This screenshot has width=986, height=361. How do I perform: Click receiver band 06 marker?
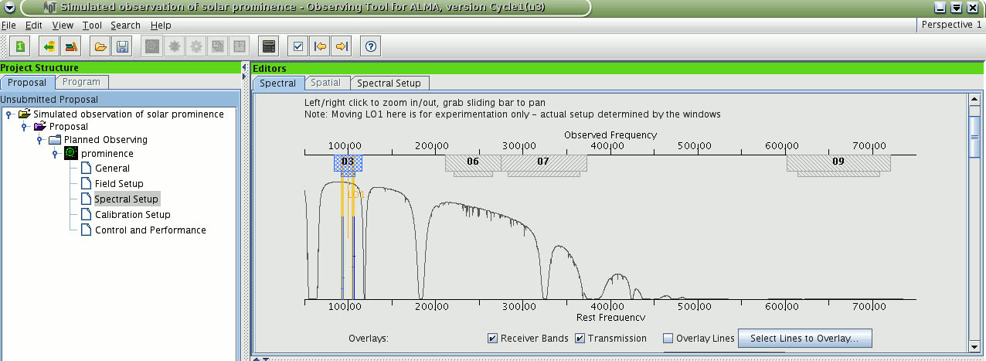[x=473, y=162]
